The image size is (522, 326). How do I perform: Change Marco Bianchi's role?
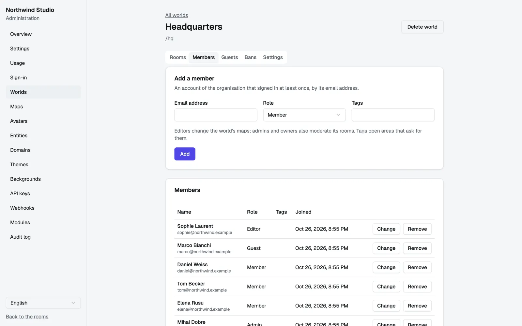(386, 248)
